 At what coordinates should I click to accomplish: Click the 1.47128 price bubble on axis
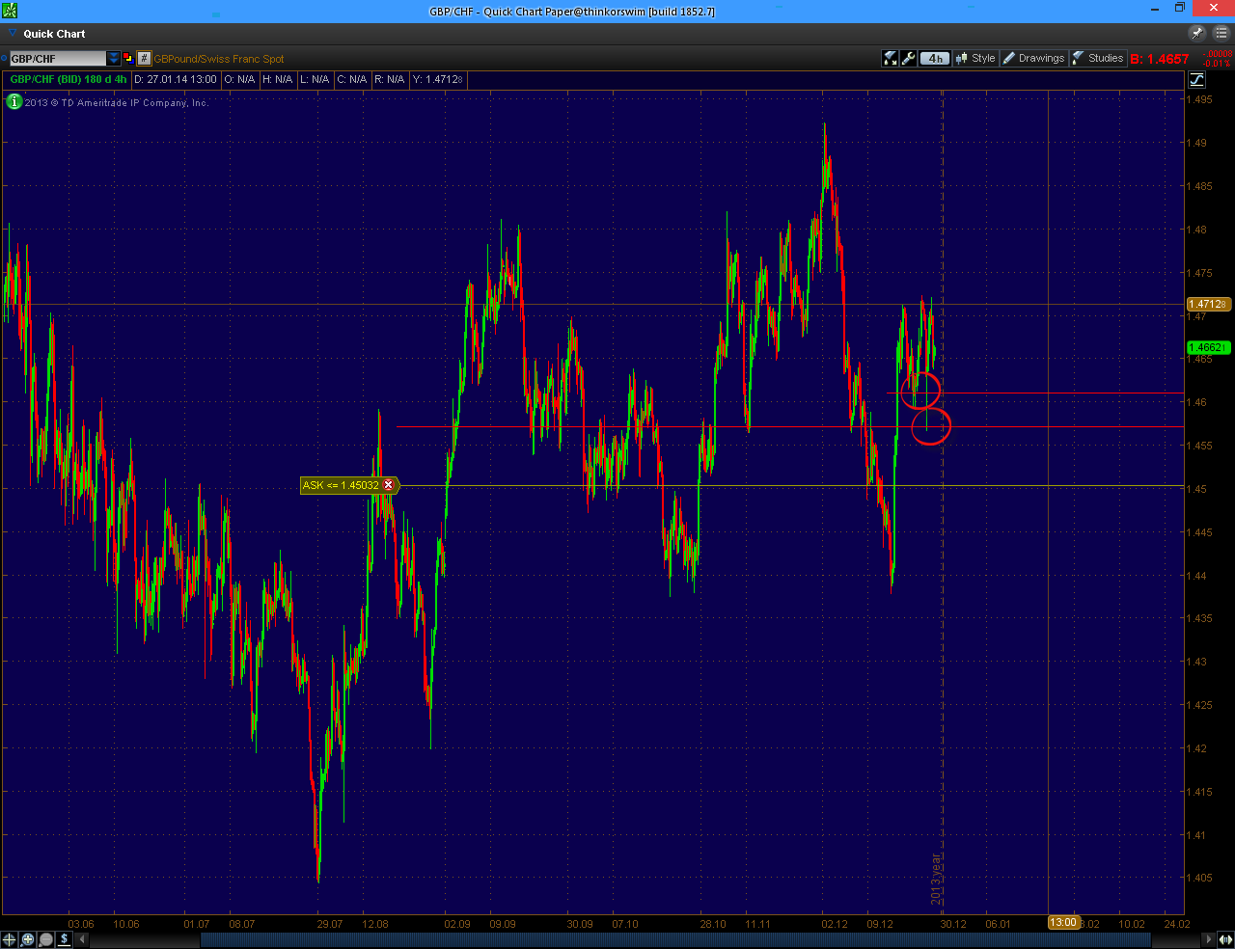(x=1207, y=304)
